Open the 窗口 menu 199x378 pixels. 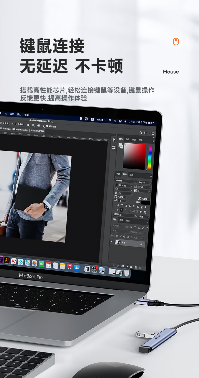click(x=19, y=114)
